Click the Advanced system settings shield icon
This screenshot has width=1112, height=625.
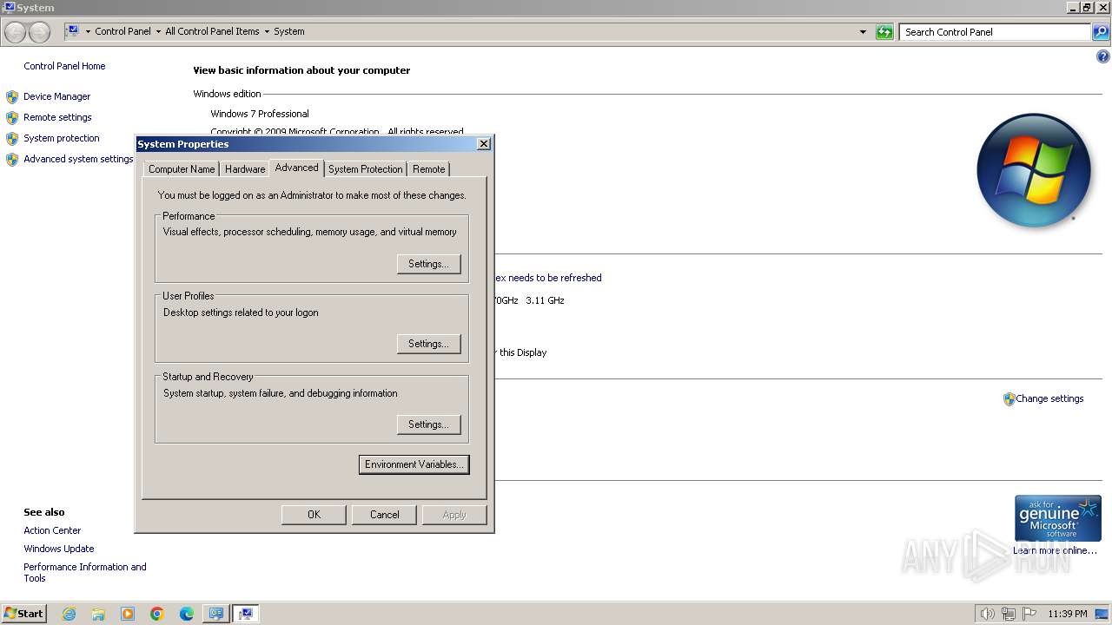coord(12,160)
